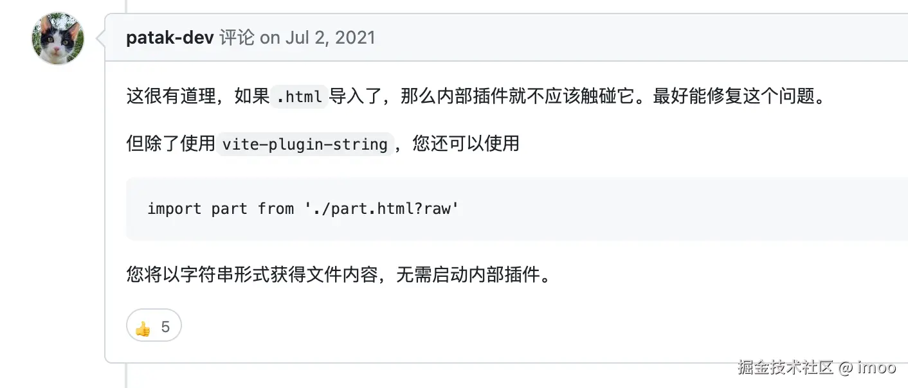Screen dimensions: 908x388
Task: Click the 'import' keyword in the code block
Action: tap(175, 209)
